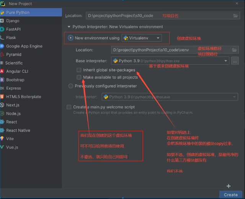Select React project type
The width and height of the screenshot is (245, 199).
click(x=31, y=122)
